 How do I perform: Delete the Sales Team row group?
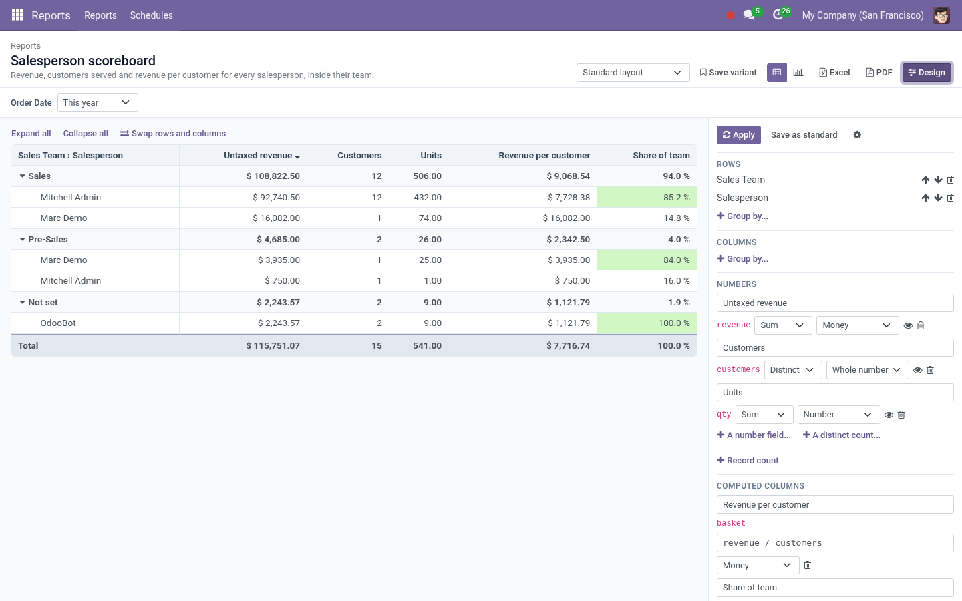[x=950, y=180]
